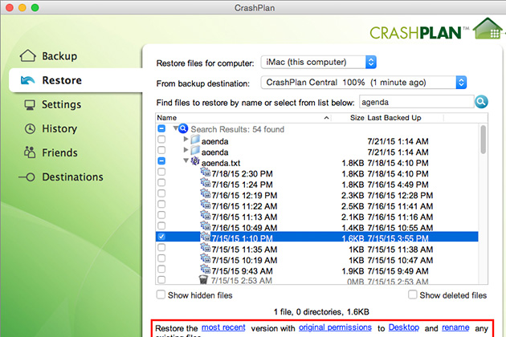Select the 7/16/15 11:22 AM version row
This screenshot has height=337, width=506.
(317, 206)
